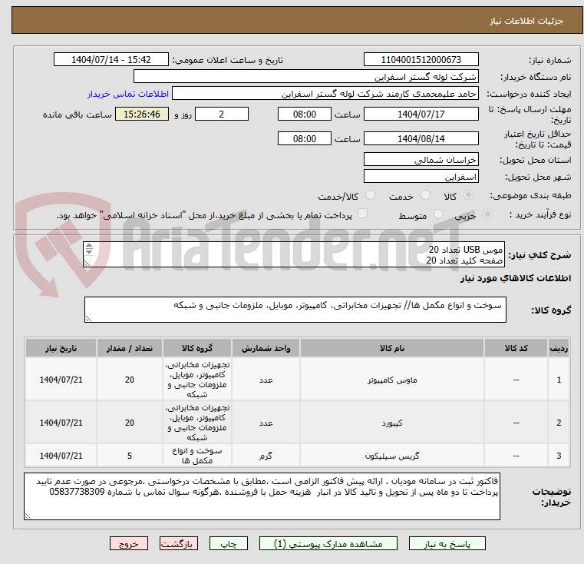The width and height of the screenshot is (584, 564).
Task: Click the resize grip of گروه کالا box
Action: click(x=89, y=319)
